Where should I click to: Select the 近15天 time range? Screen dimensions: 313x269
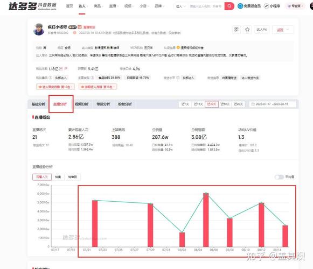198,104
